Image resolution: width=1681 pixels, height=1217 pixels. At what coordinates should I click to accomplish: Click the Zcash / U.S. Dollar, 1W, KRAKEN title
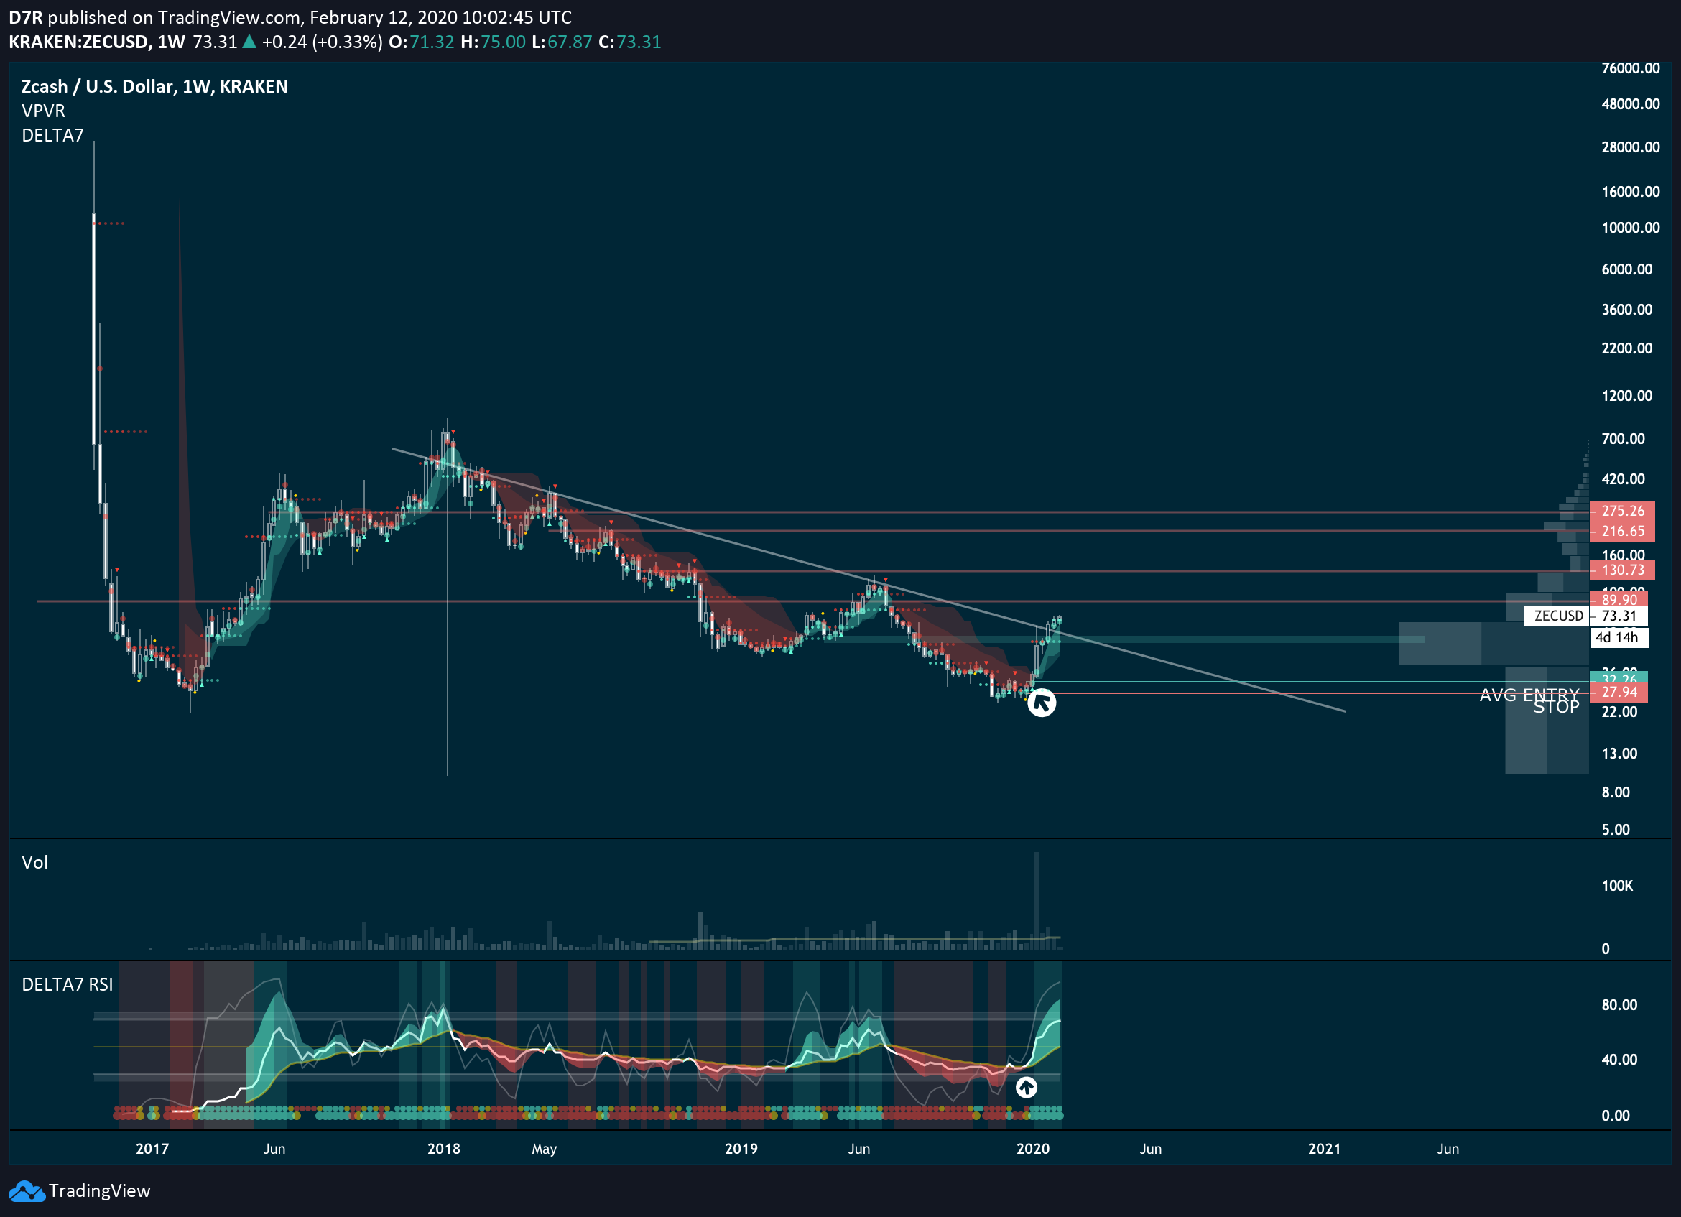[x=154, y=86]
